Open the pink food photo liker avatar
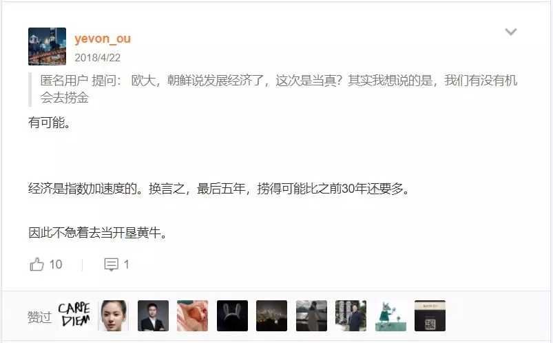Screen dimensions: 553x343 pyautogui.click(x=193, y=315)
